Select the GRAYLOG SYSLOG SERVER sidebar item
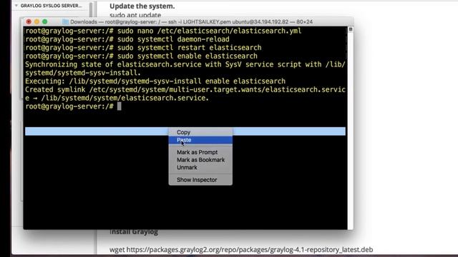 [x=51, y=6]
